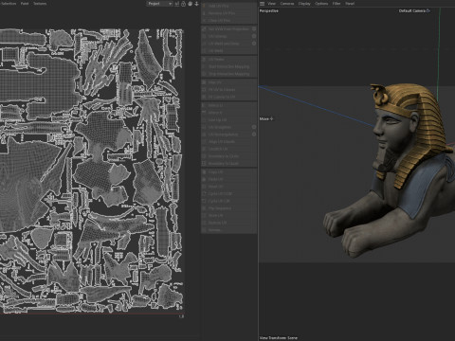Run the Add UV Pins command
The image size is (455, 341).
point(229,6)
